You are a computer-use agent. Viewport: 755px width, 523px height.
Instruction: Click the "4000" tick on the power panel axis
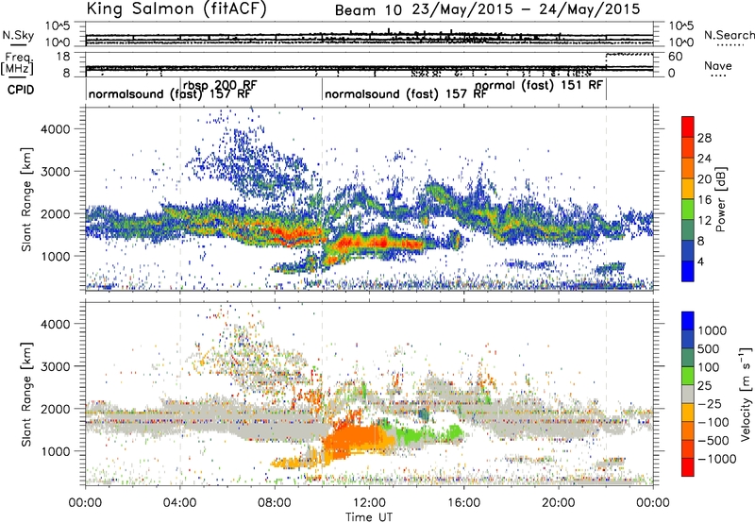coord(56,129)
